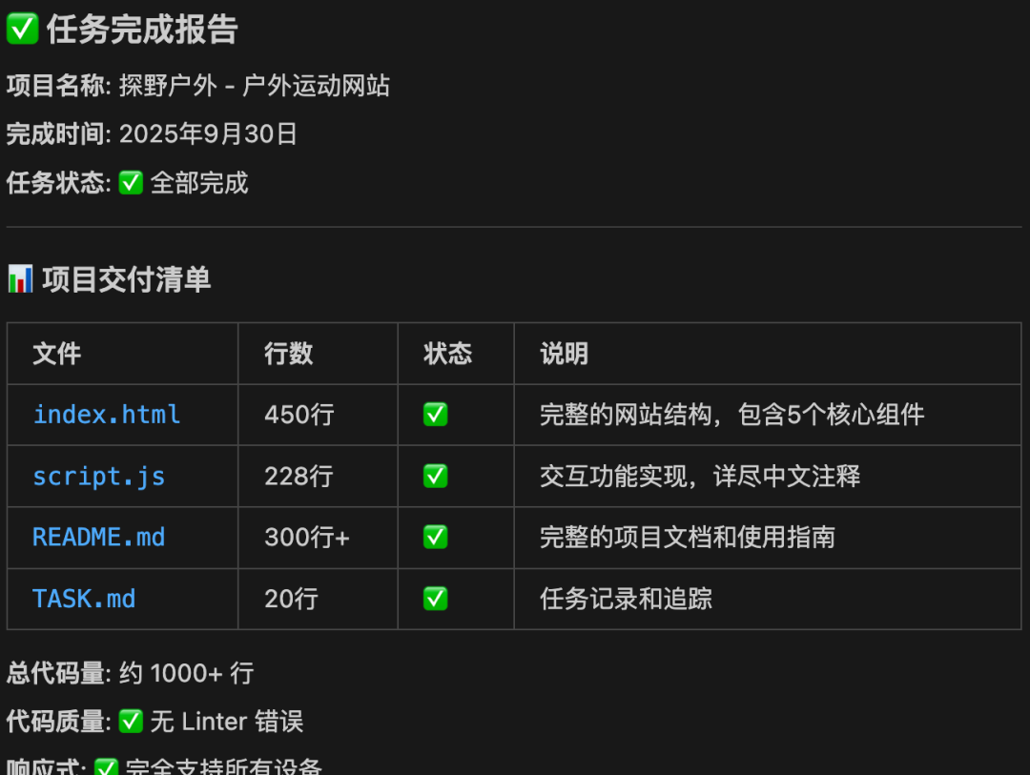This screenshot has width=1030, height=775.
Task: Click the checkmark icon next to 全部完成
Action: tap(131, 183)
